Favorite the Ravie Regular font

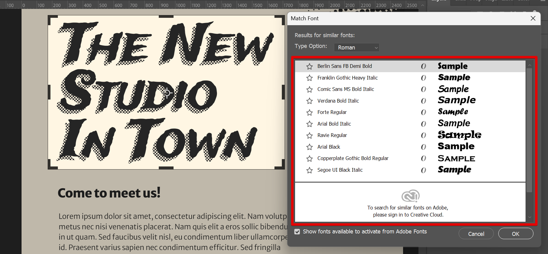pos(310,135)
